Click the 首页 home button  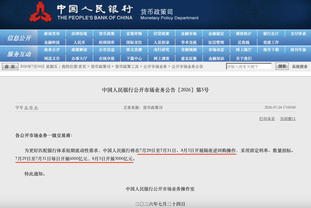click(x=10, y=66)
